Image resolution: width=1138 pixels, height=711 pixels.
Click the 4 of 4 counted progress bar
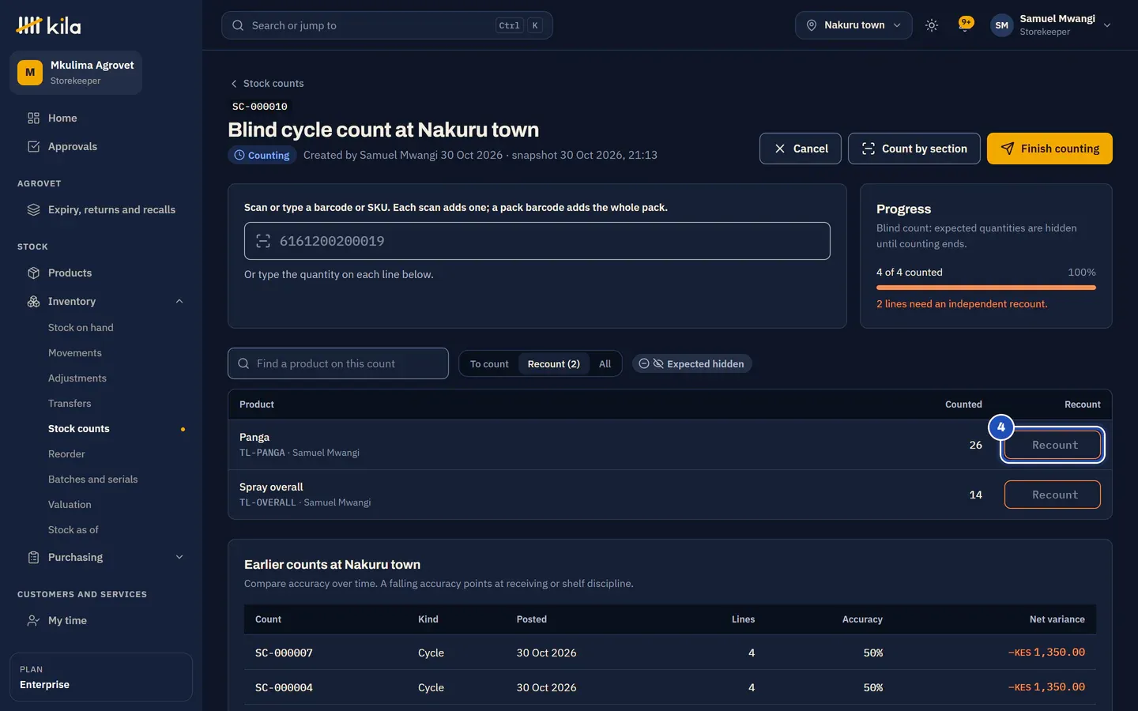pos(986,288)
